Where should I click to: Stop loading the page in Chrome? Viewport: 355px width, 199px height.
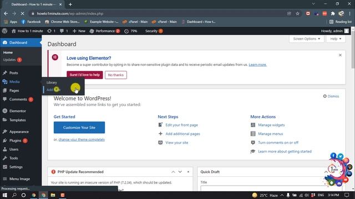pyautogui.click(x=22, y=13)
